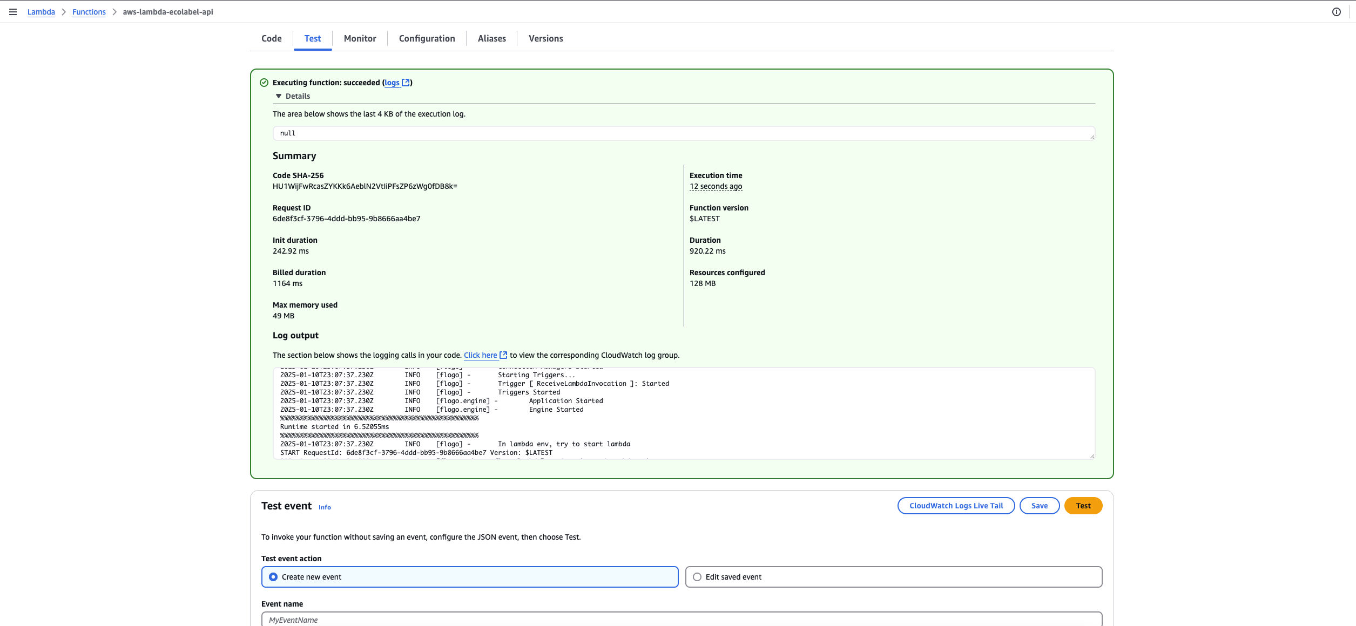The width and height of the screenshot is (1356, 626).
Task: Select Edit saved event radio button
Action: click(697, 577)
